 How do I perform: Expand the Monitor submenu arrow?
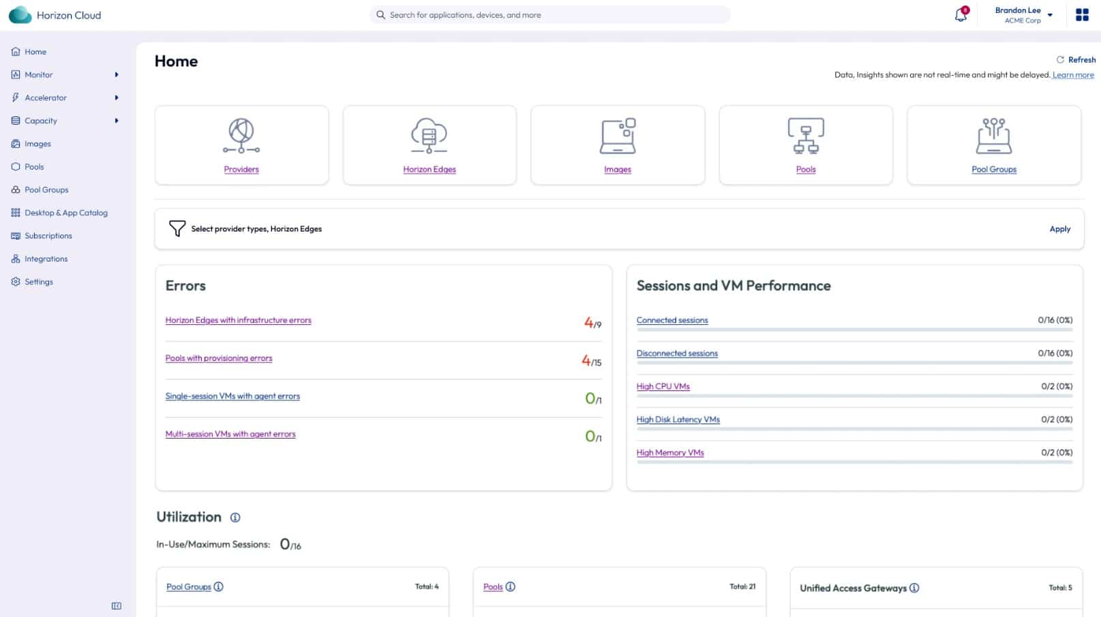117,75
